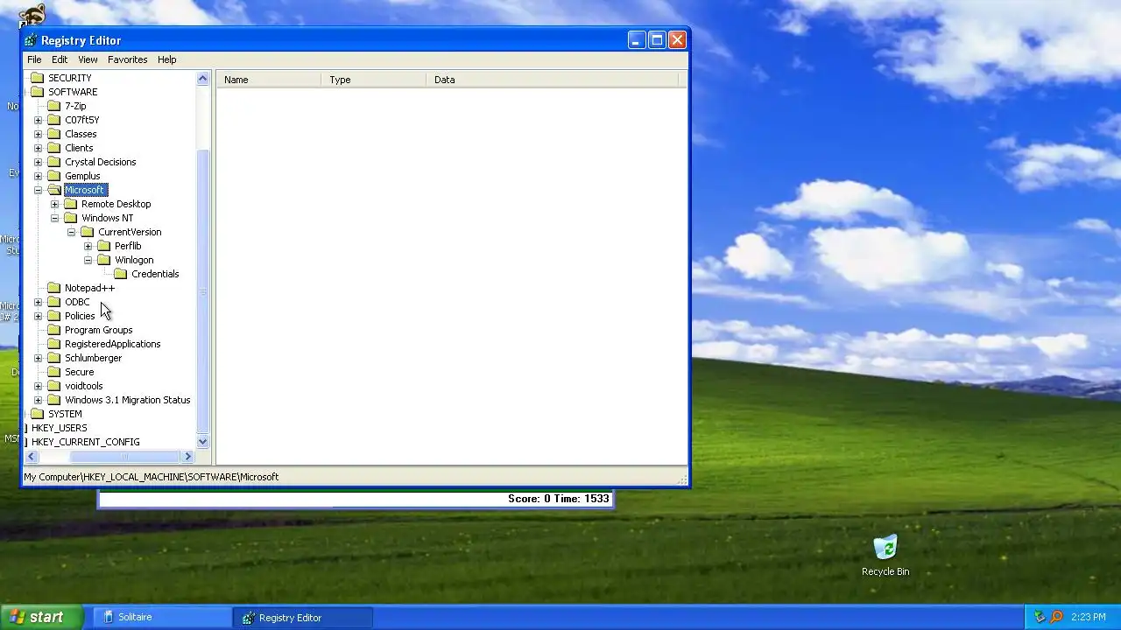Click the ODBC folder icon
This screenshot has width=1121, height=630.
pyautogui.click(x=53, y=302)
